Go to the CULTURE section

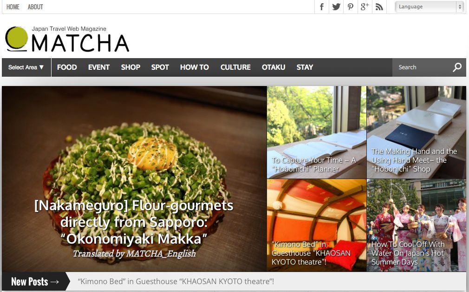pos(235,67)
